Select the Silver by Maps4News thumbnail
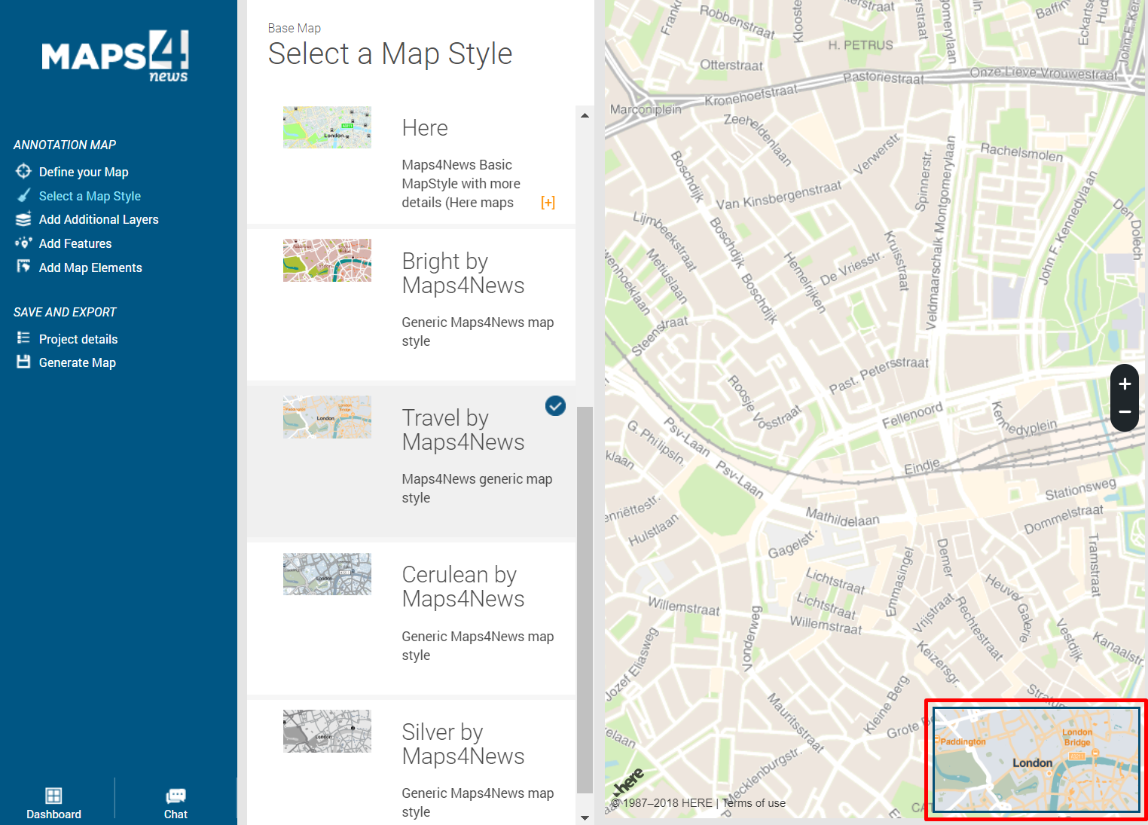The width and height of the screenshot is (1148, 825). 327,731
